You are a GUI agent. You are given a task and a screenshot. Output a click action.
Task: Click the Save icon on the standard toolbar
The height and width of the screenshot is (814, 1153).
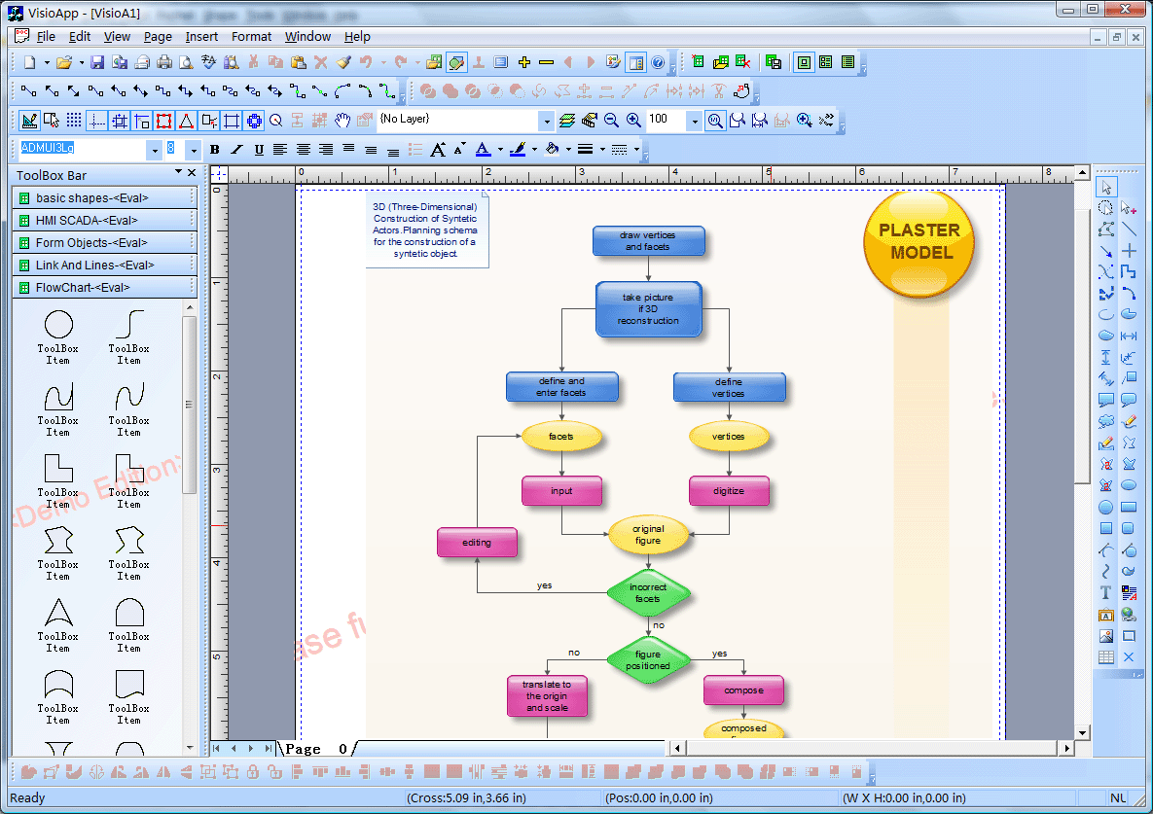[98, 62]
